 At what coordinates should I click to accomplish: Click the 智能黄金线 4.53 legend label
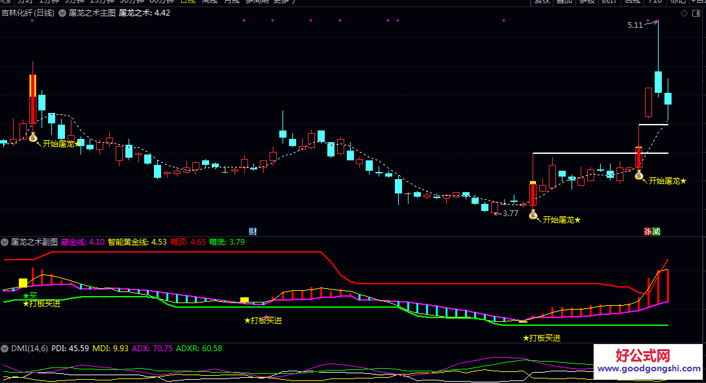tap(137, 242)
